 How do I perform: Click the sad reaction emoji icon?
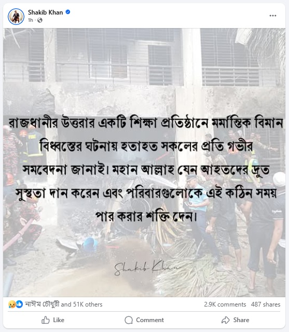click(x=11, y=304)
